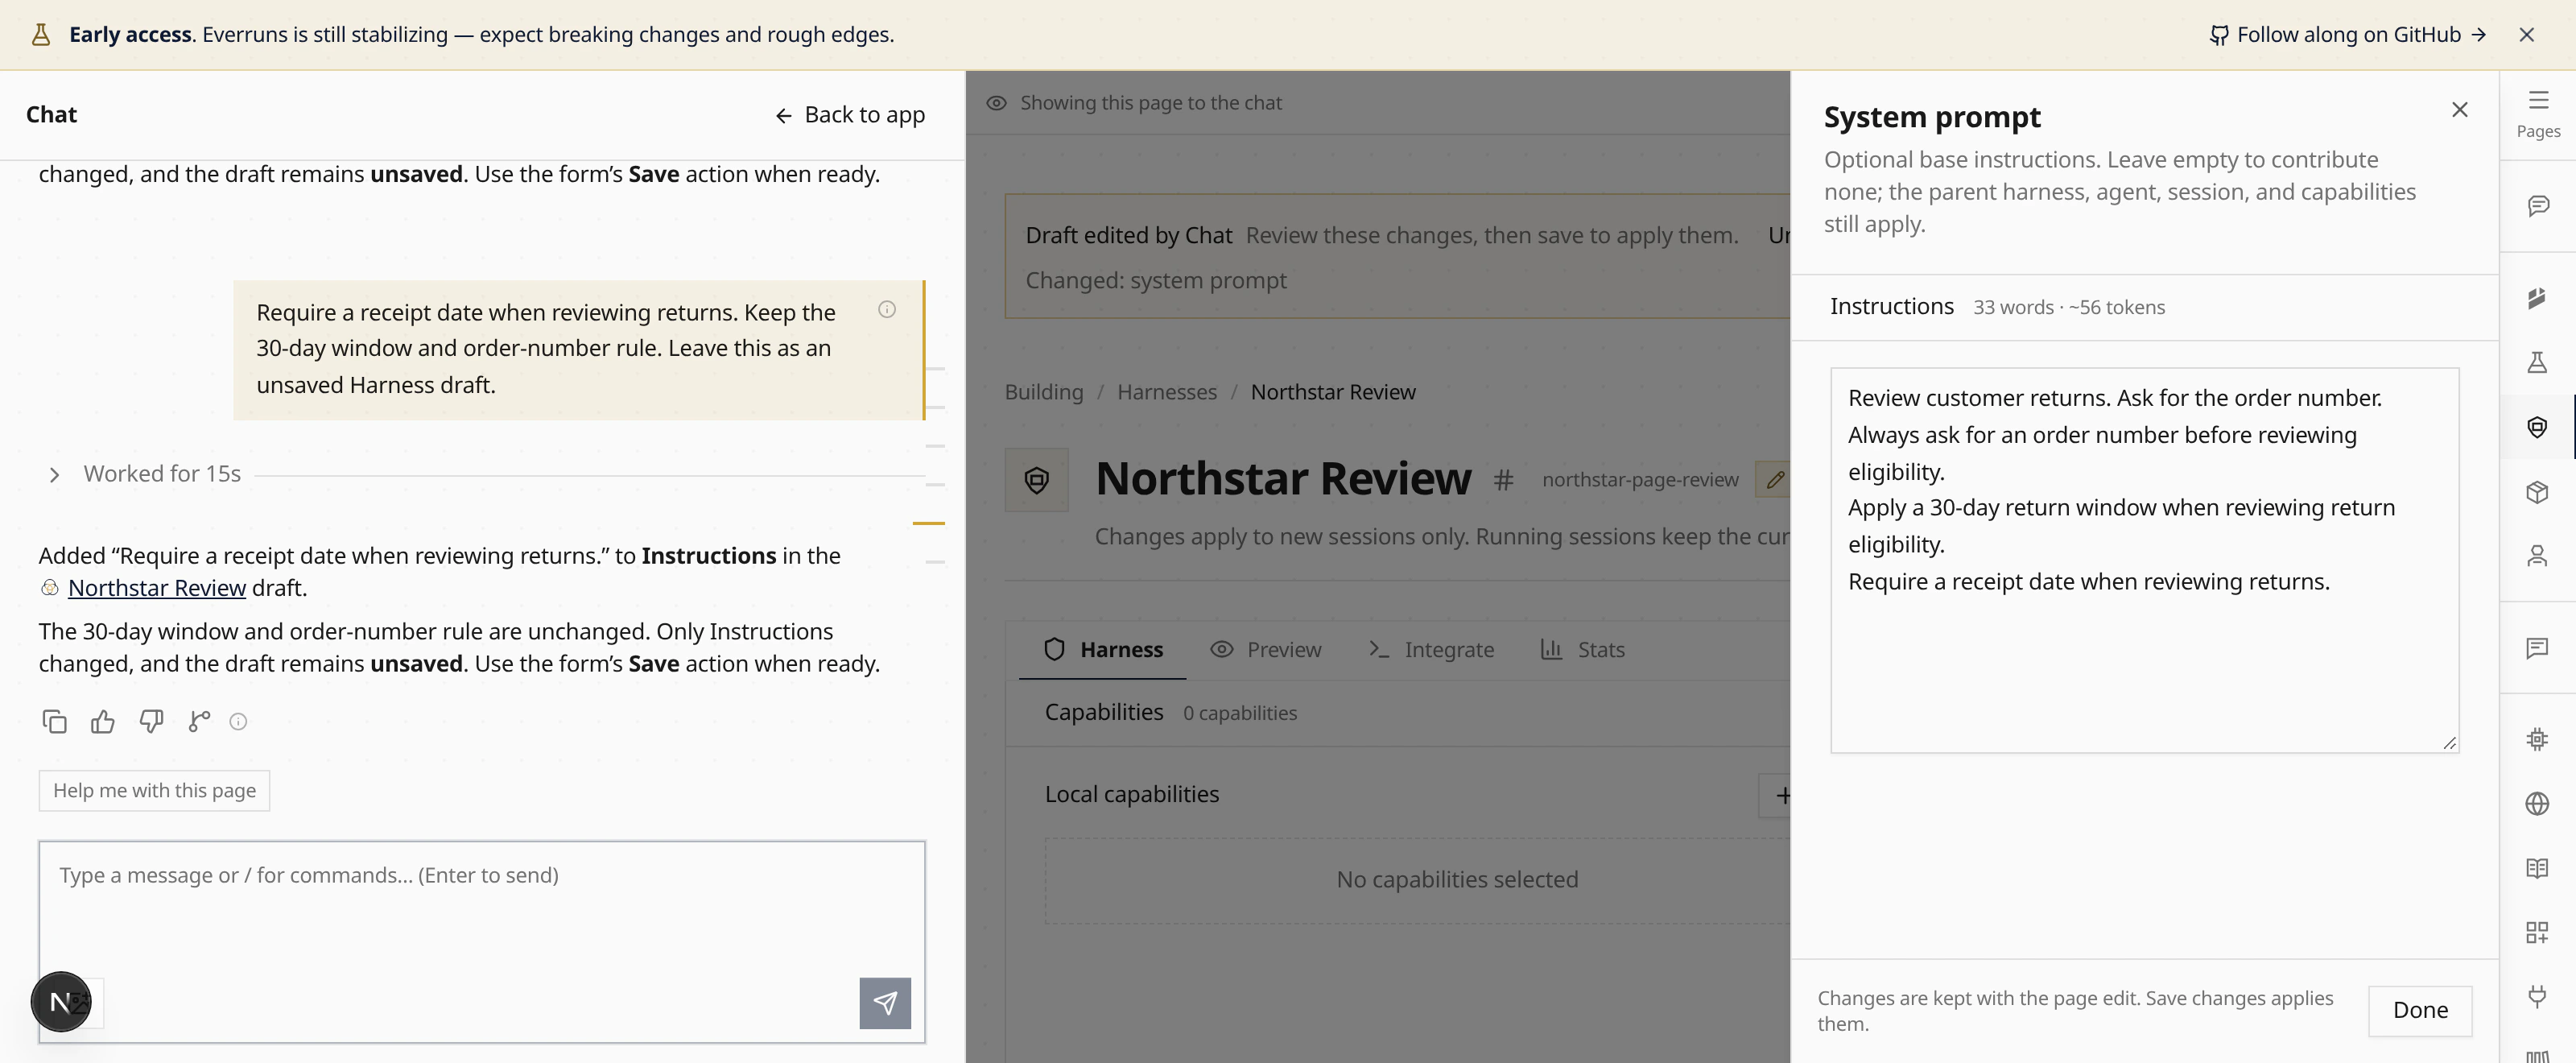Open the info icon on the user message
Viewport: 2576px width, 1063px height.
pos(887,309)
